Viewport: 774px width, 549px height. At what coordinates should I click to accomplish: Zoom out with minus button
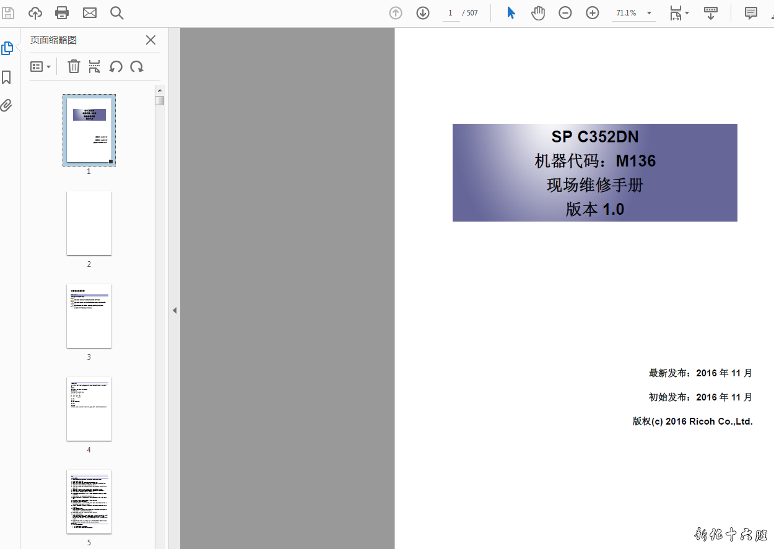(565, 13)
